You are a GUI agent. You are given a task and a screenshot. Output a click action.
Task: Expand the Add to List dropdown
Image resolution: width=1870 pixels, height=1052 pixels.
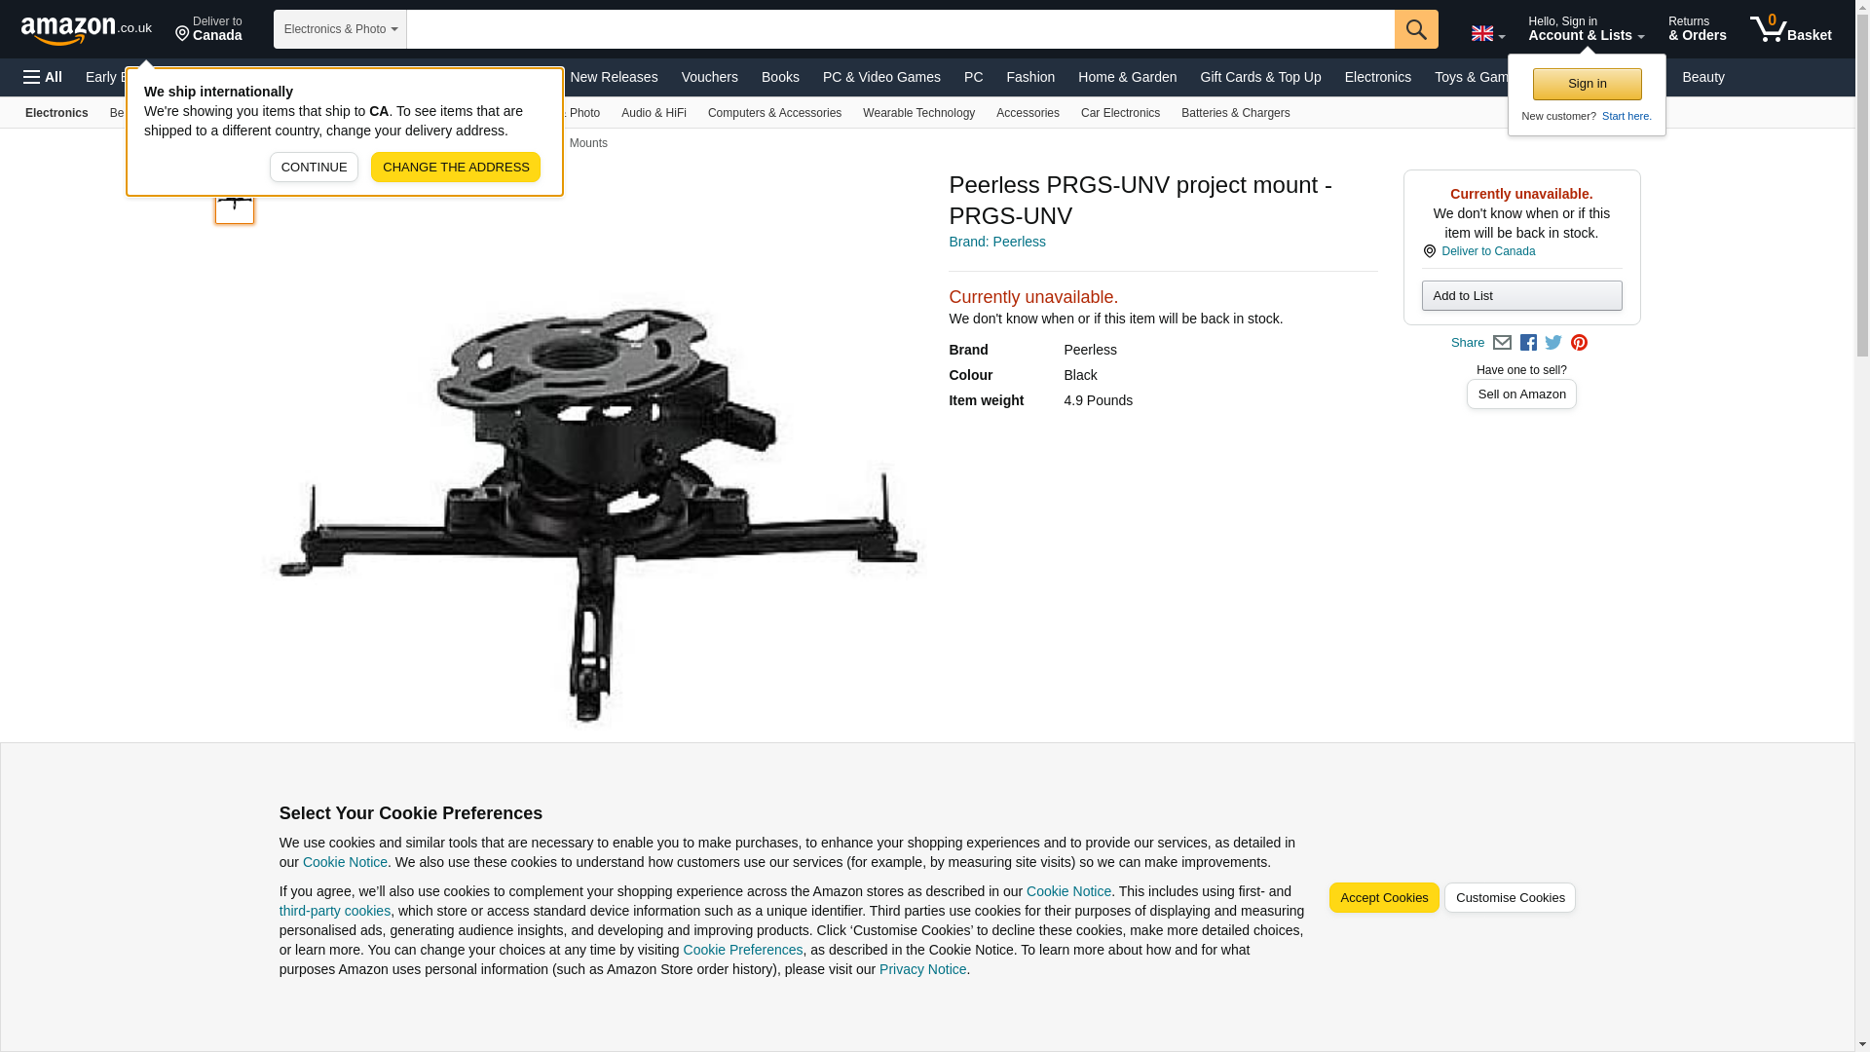[1521, 296]
